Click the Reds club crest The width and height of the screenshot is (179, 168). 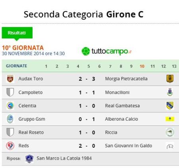pyautogui.click(x=10, y=146)
